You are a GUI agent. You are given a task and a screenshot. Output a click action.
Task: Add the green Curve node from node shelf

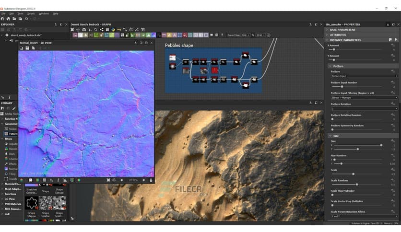96,35
